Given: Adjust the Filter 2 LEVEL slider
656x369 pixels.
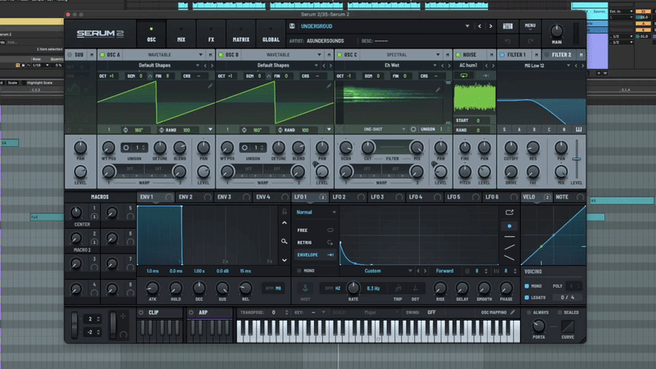Looking at the screenshot, I should coord(576,159).
